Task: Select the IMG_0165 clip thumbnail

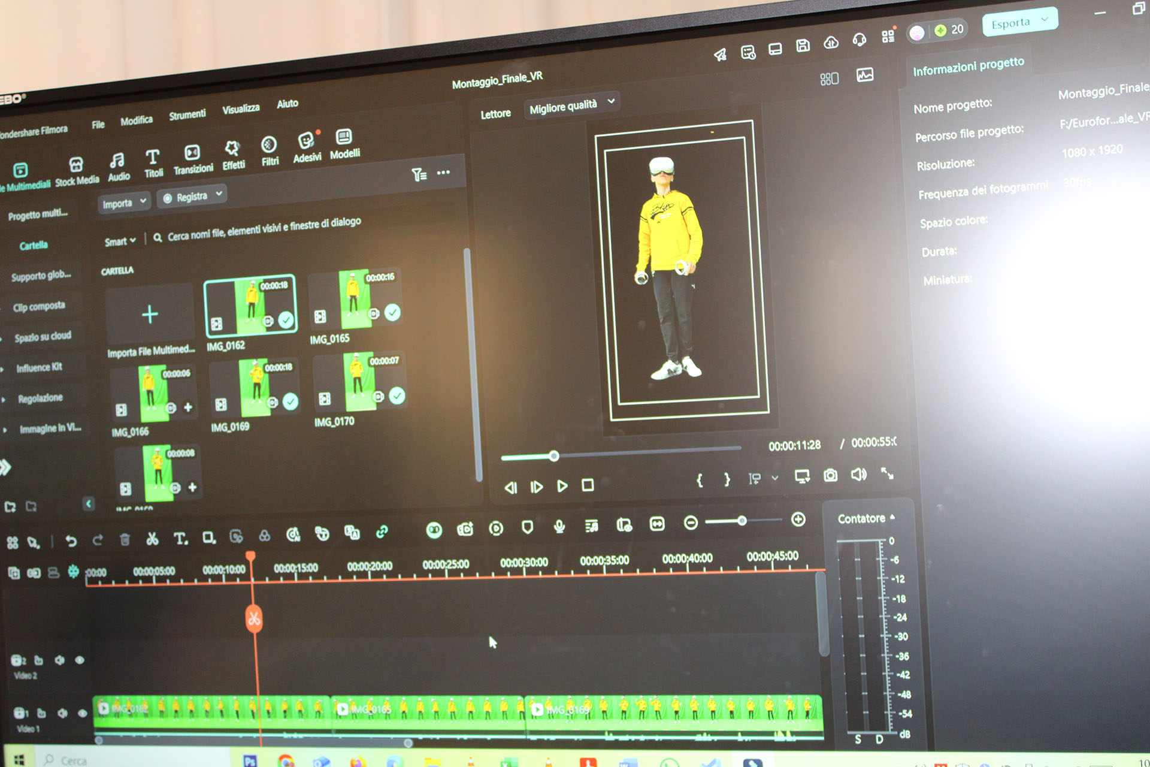Action: pos(355,300)
